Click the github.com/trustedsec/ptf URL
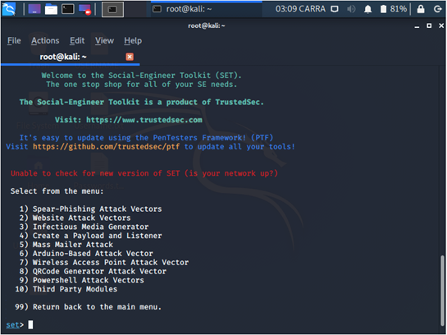 point(107,147)
